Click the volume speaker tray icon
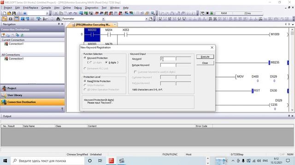The width and height of the screenshot is (295, 165). pyautogui.click(x=259, y=161)
